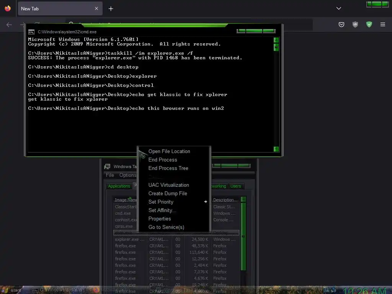Switch to the Users tab

pyautogui.click(x=235, y=186)
